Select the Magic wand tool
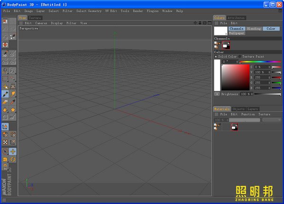The height and width of the screenshot is (204, 284). 13,79
